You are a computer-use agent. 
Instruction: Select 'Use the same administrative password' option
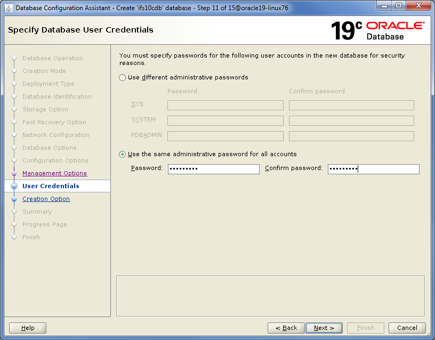(x=123, y=154)
